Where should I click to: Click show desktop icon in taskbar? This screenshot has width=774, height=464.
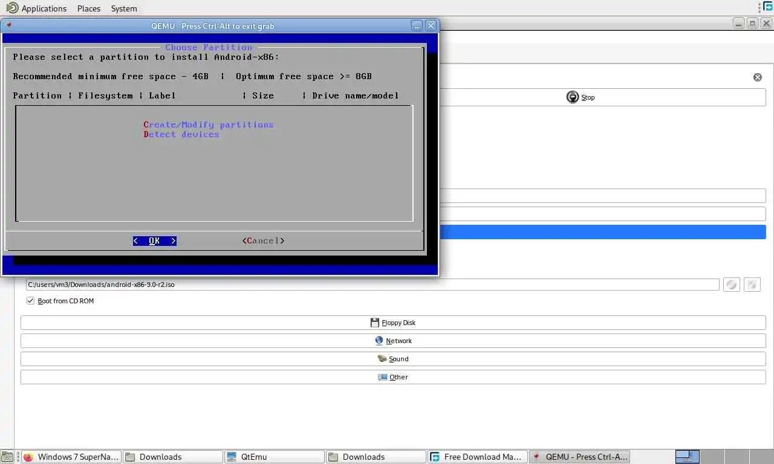coord(7,457)
